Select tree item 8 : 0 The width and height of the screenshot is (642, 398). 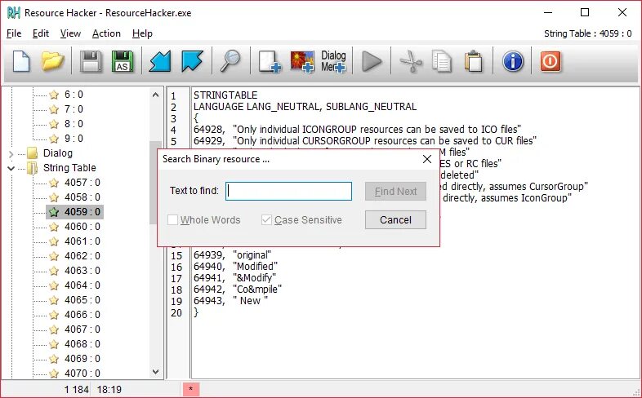pos(74,124)
